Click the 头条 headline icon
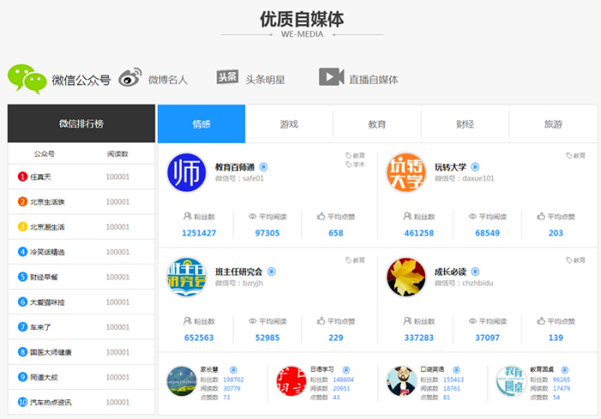Image resolution: width=601 pixels, height=419 pixels. [x=227, y=78]
